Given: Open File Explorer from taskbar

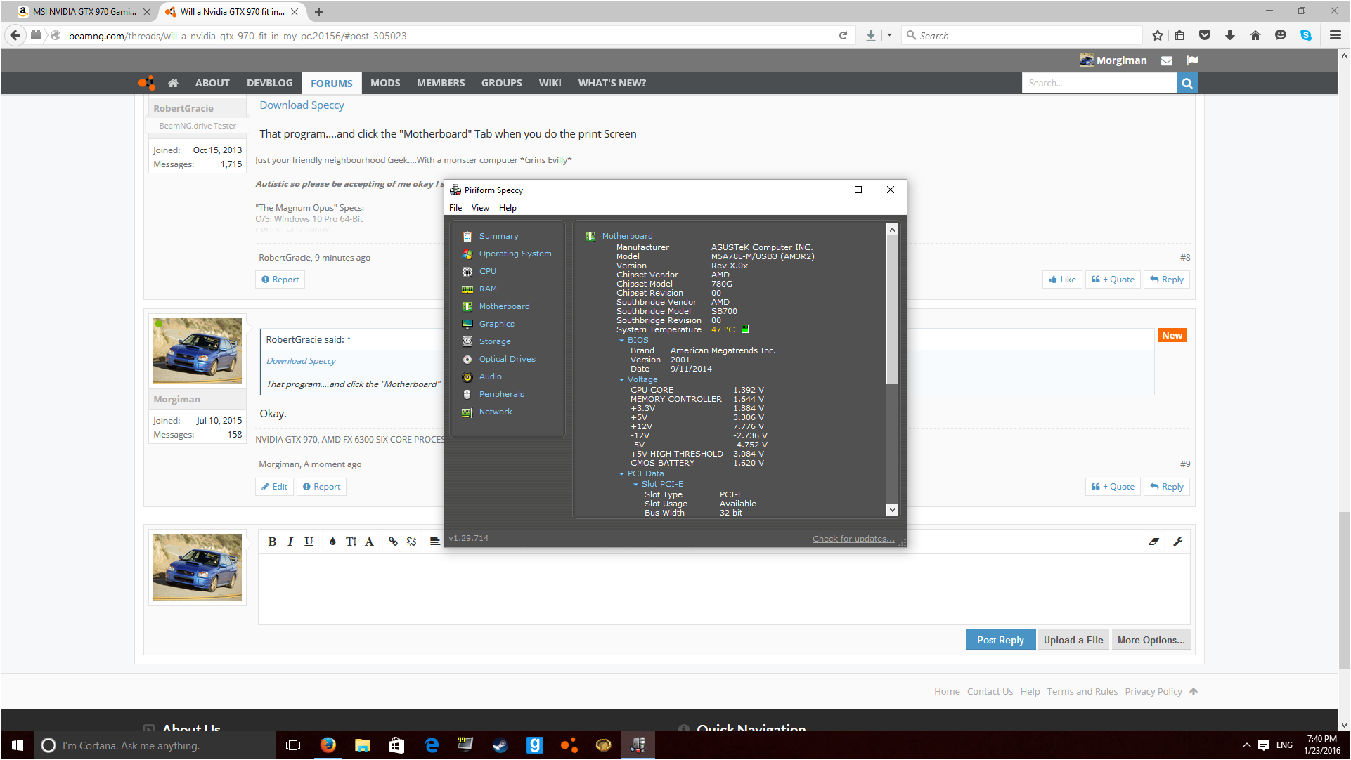Looking at the screenshot, I should (363, 745).
